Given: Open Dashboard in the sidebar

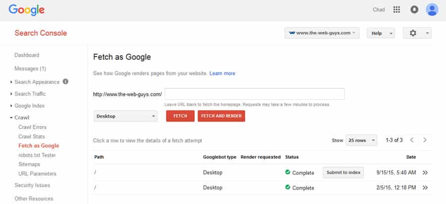Looking at the screenshot, I should 27,55.
